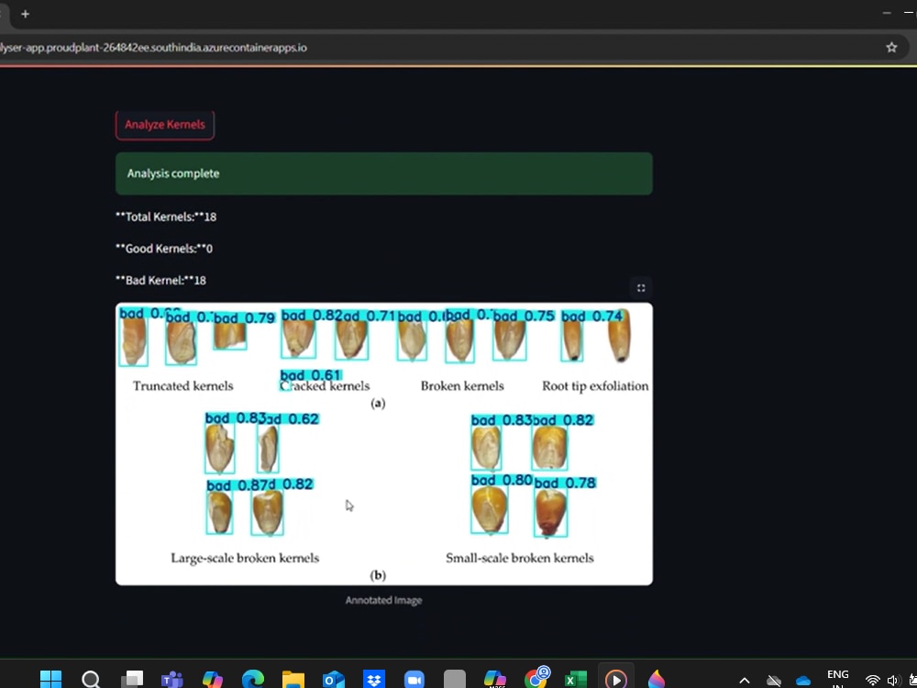Open fullscreen view of annotated image

[641, 288]
